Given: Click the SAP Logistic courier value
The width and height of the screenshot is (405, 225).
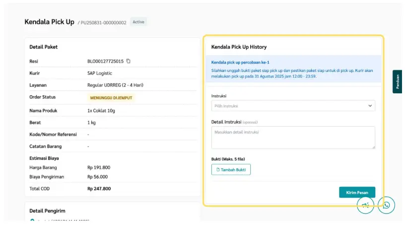Looking at the screenshot, I should click(100, 73).
